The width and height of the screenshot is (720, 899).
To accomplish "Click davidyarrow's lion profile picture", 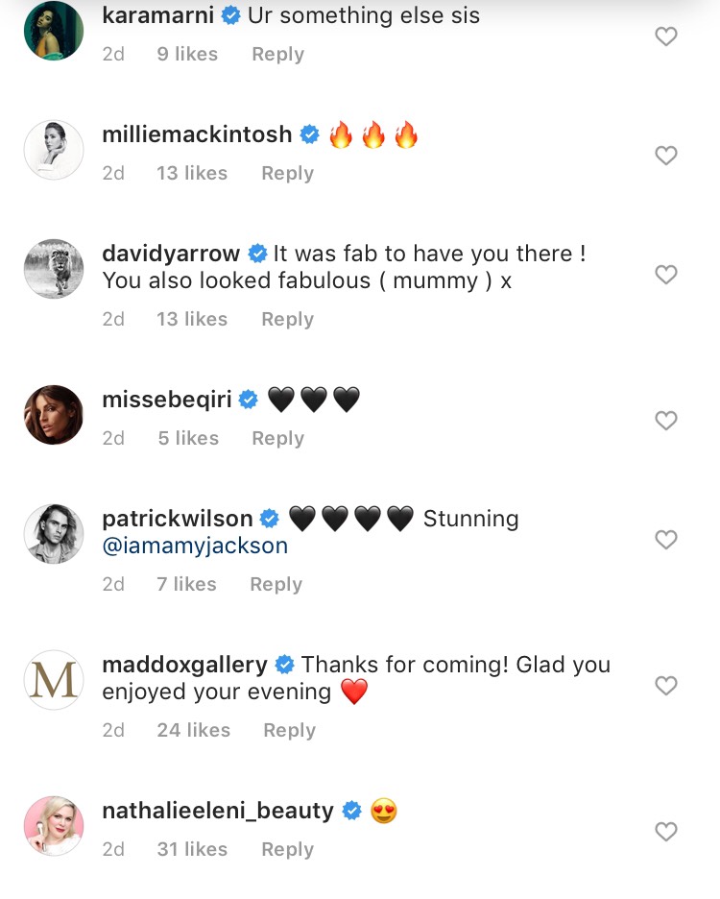I will tap(54, 269).
